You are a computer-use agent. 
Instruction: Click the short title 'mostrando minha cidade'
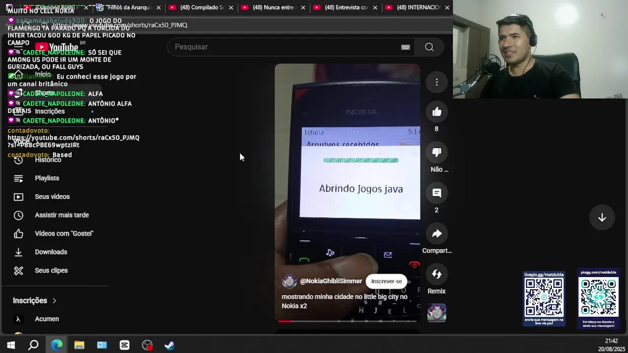[x=344, y=302]
